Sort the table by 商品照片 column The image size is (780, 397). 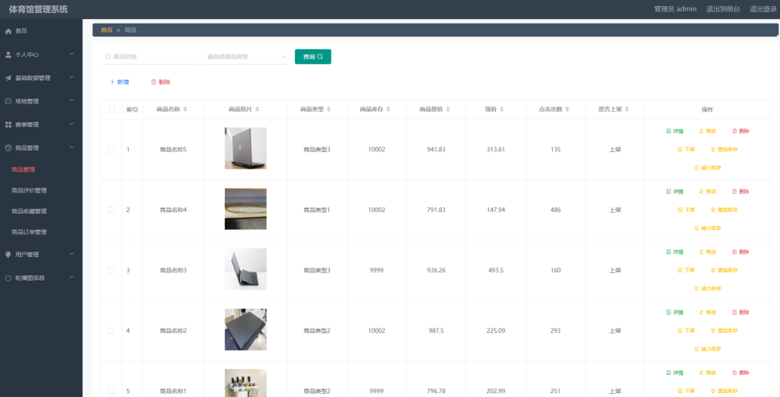pos(257,110)
